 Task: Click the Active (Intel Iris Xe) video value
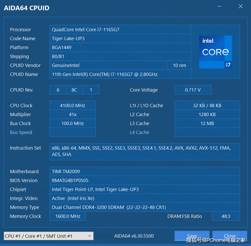coord(145,198)
